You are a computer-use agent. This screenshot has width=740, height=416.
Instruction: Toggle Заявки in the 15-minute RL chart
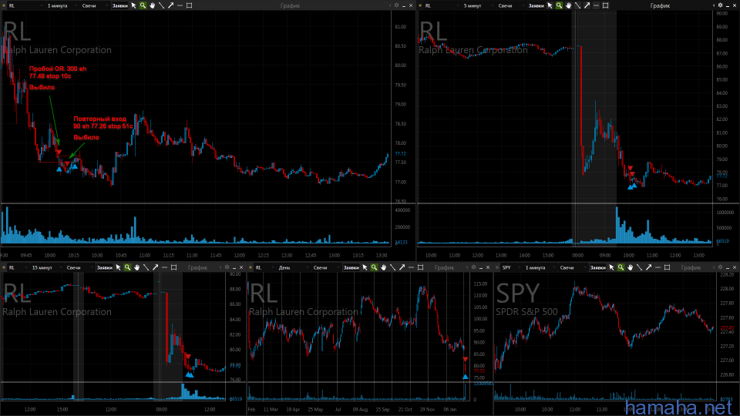104,268
